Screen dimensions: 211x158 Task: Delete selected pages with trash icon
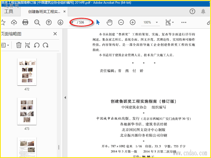point(19,45)
